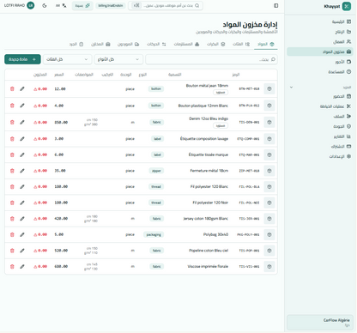
Task: Open the كل الأنواع types dropdown
Action: tap(118, 59)
